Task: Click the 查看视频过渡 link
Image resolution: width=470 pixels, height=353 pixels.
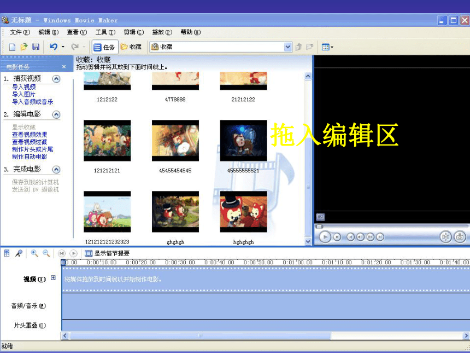Action: click(30, 142)
